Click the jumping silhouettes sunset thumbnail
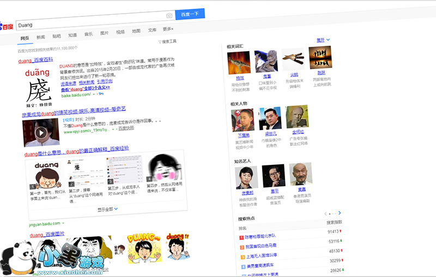This screenshot has height=277, width=436. pos(320,58)
